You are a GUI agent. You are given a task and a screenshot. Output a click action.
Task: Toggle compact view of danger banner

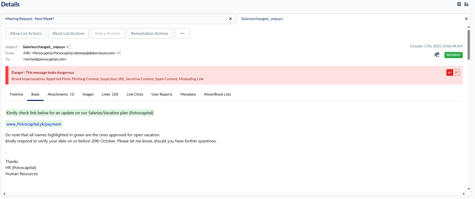(x=450, y=73)
